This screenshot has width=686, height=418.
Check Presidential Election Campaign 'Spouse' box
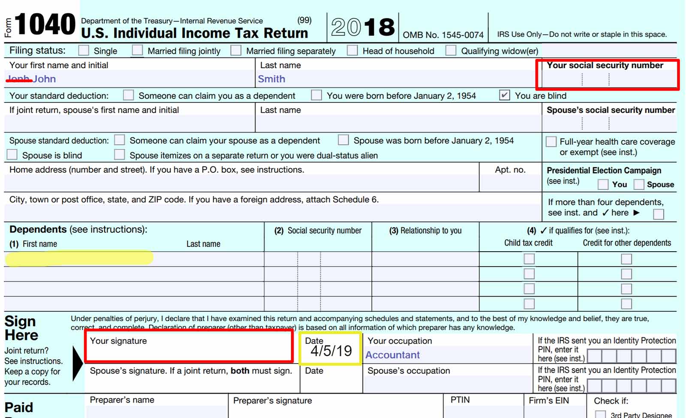click(x=639, y=184)
